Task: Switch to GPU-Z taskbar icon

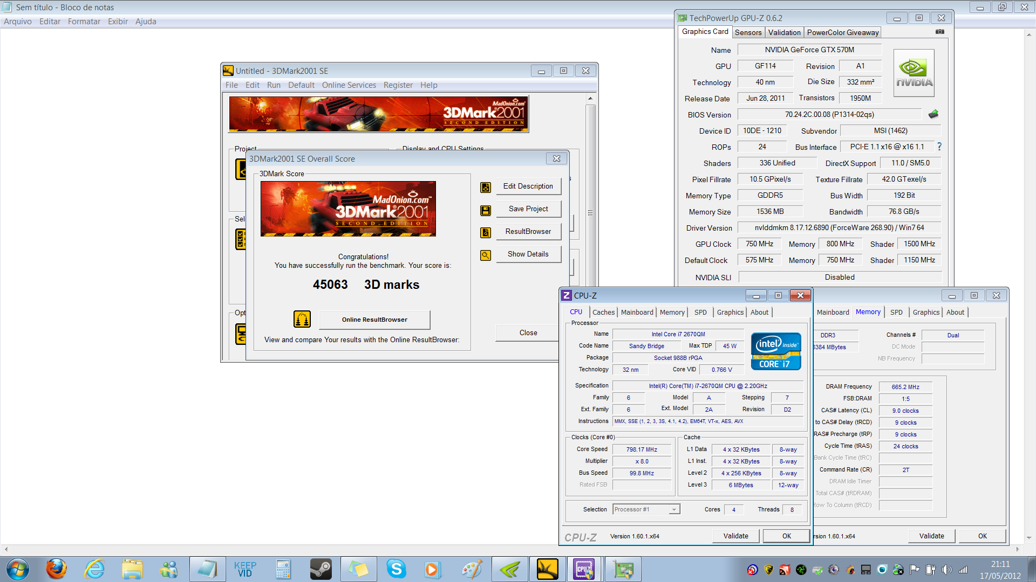Action: tap(623, 569)
